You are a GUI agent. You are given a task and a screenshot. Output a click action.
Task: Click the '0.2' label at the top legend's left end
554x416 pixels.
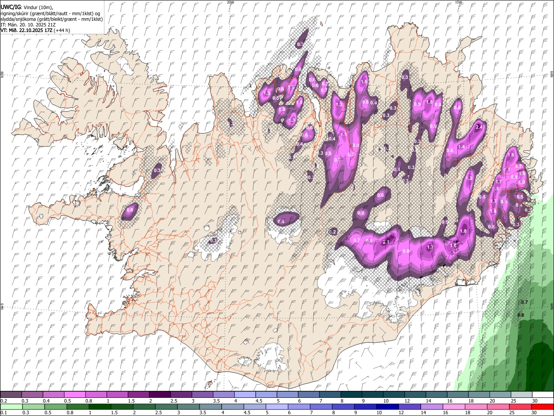click(3, 401)
